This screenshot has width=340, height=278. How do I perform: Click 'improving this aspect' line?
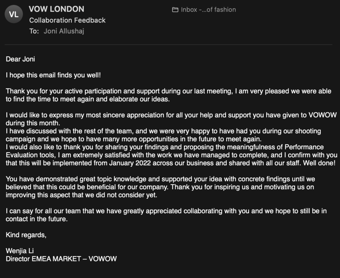coord(81,195)
